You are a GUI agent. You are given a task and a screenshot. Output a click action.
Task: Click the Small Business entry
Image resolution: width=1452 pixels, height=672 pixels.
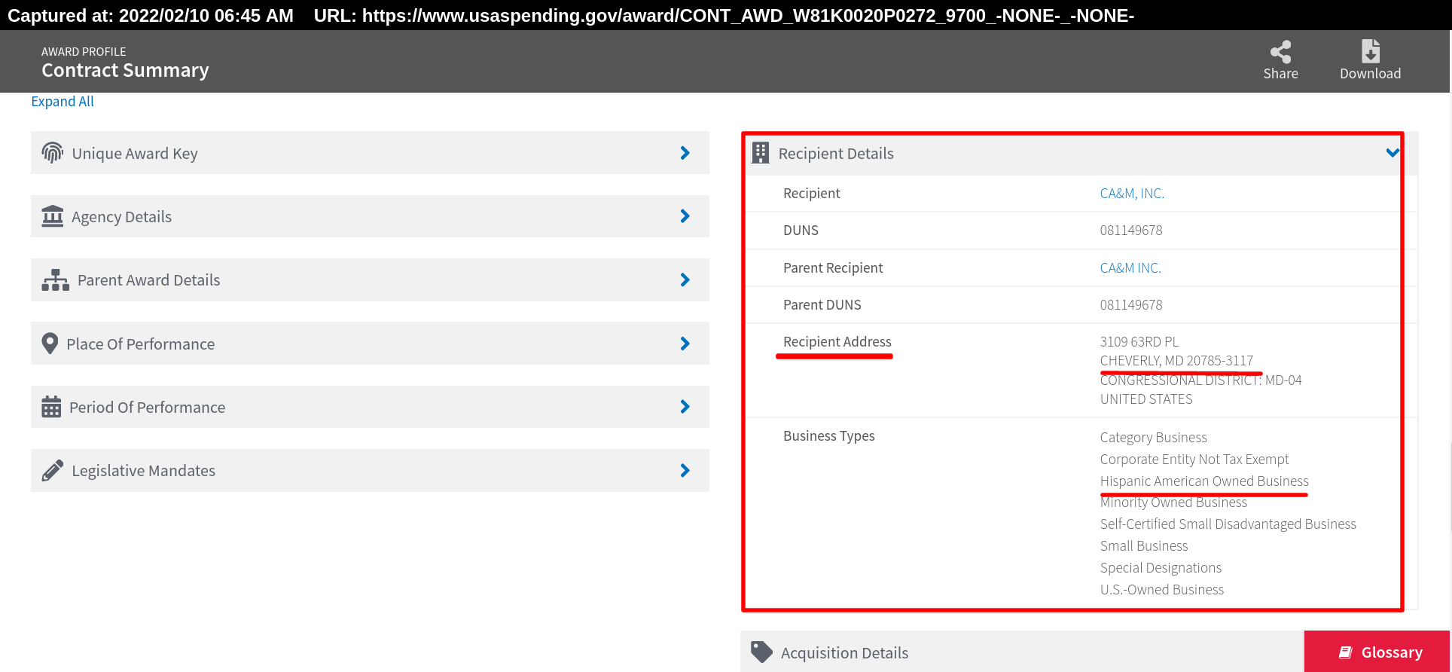point(1144,546)
